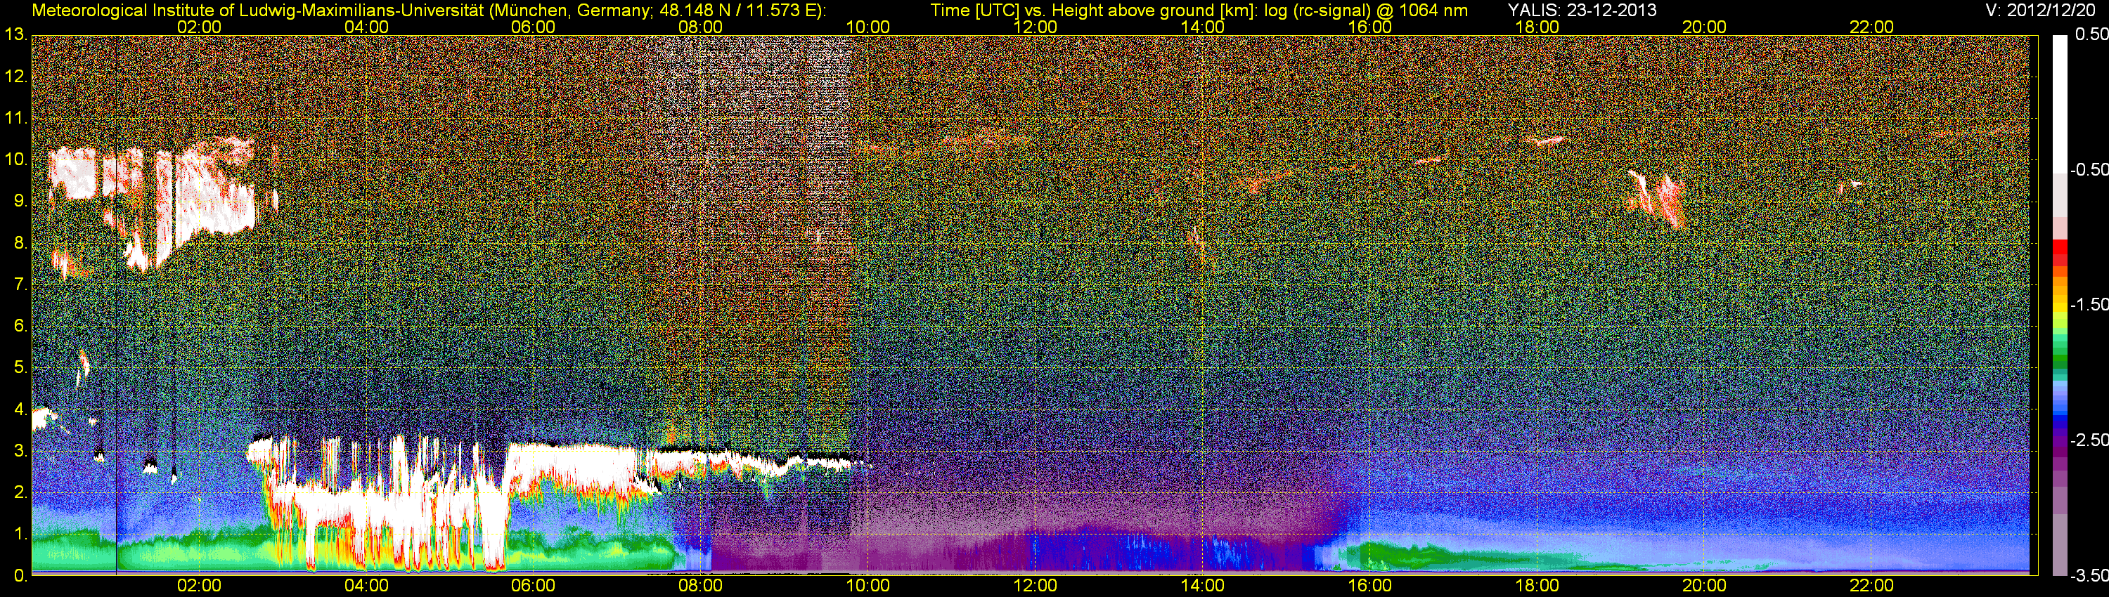2109x597 pixels.
Task: Select "14:00" on the top time axis
Action: [x=1203, y=27]
